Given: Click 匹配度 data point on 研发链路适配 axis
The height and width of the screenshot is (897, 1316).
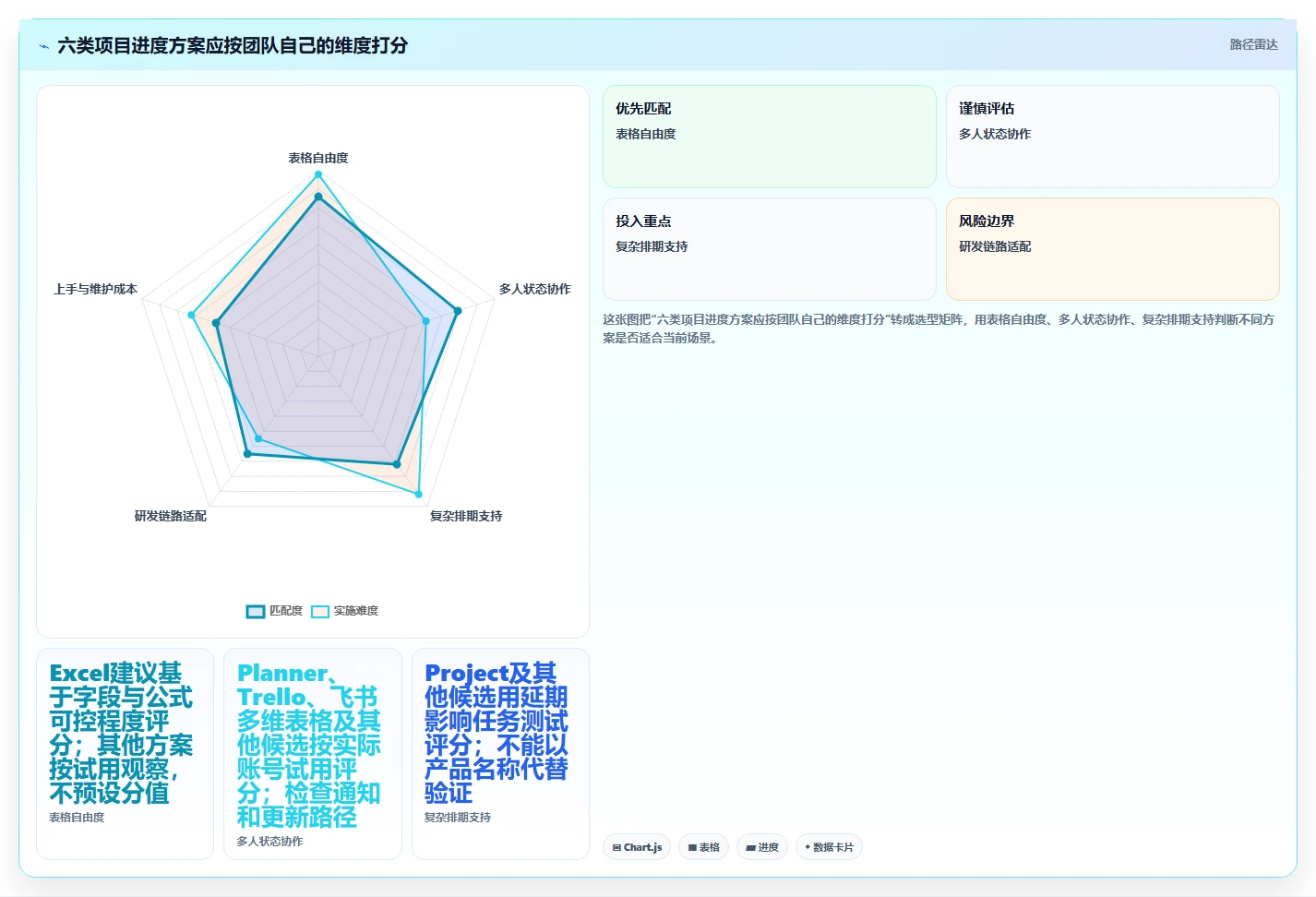Looking at the screenshot, I should [247, 453].
